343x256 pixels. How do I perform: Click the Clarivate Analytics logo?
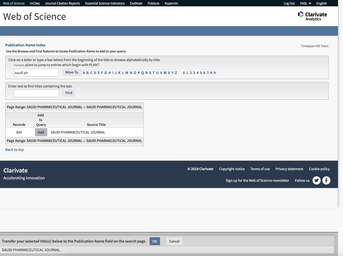click(x=312, y=16)
